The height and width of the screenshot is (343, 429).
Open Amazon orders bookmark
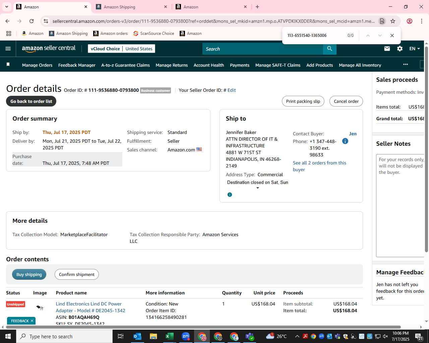point(110,33)
